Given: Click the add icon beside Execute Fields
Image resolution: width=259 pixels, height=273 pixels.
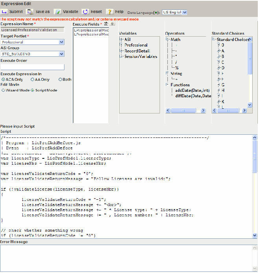Looking at the screenshot, I should [x=106, y=24].
